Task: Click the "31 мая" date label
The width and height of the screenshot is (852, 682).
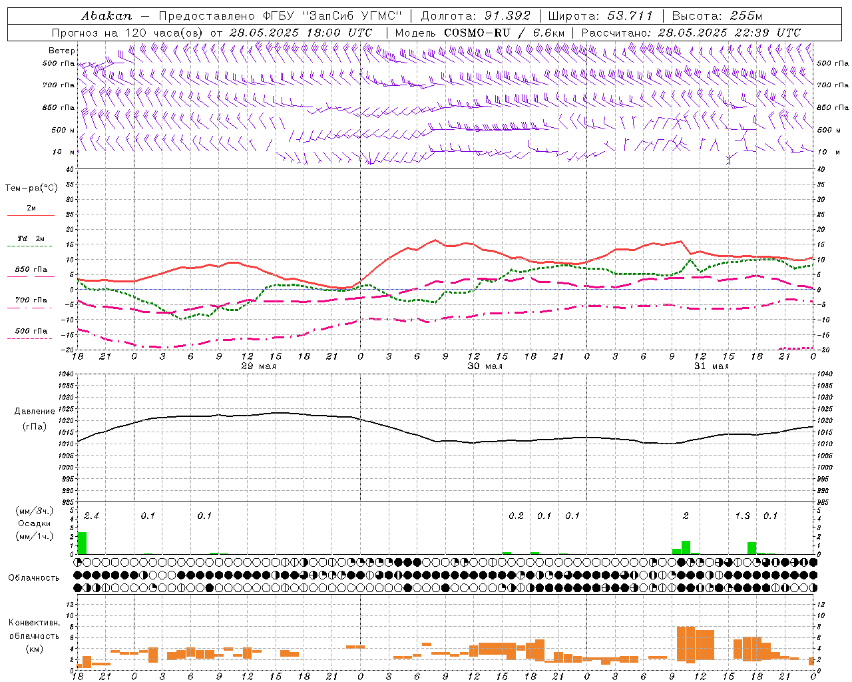Action: tap(711, 366)
